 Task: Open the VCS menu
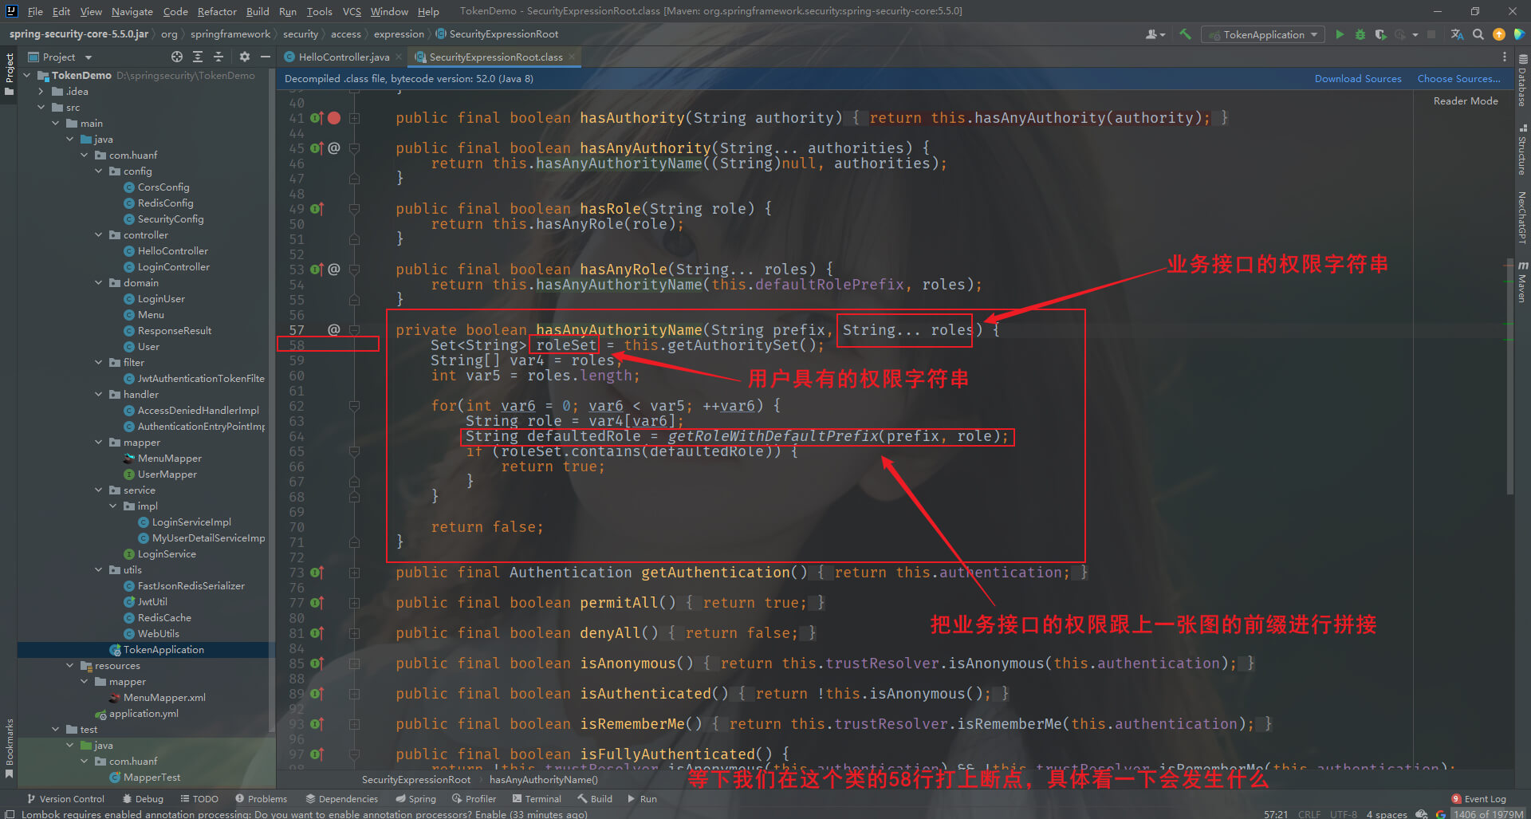(352, 11)
